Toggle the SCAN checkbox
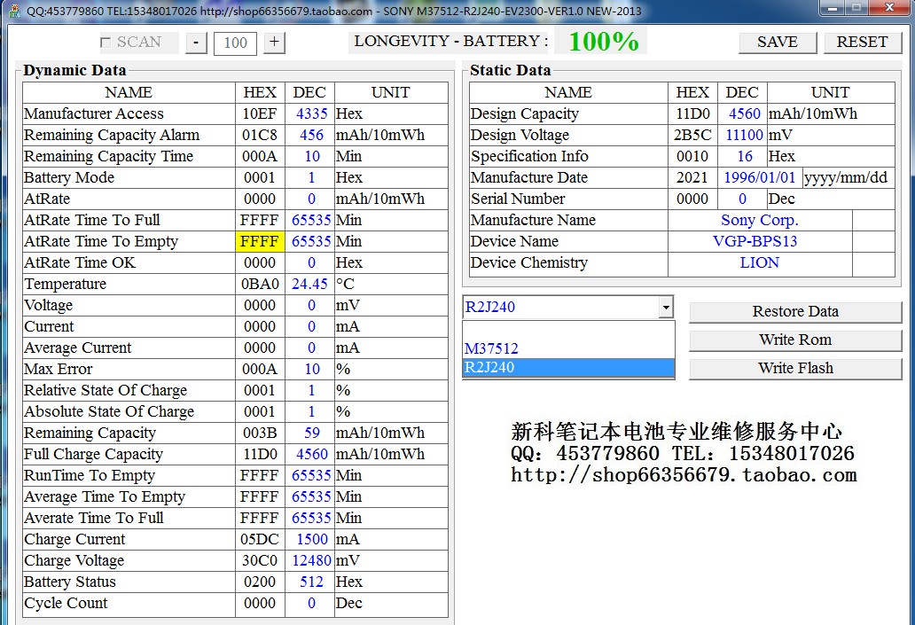Image resolution: width=915 pixels, height=625 pixels. point(106,43)
